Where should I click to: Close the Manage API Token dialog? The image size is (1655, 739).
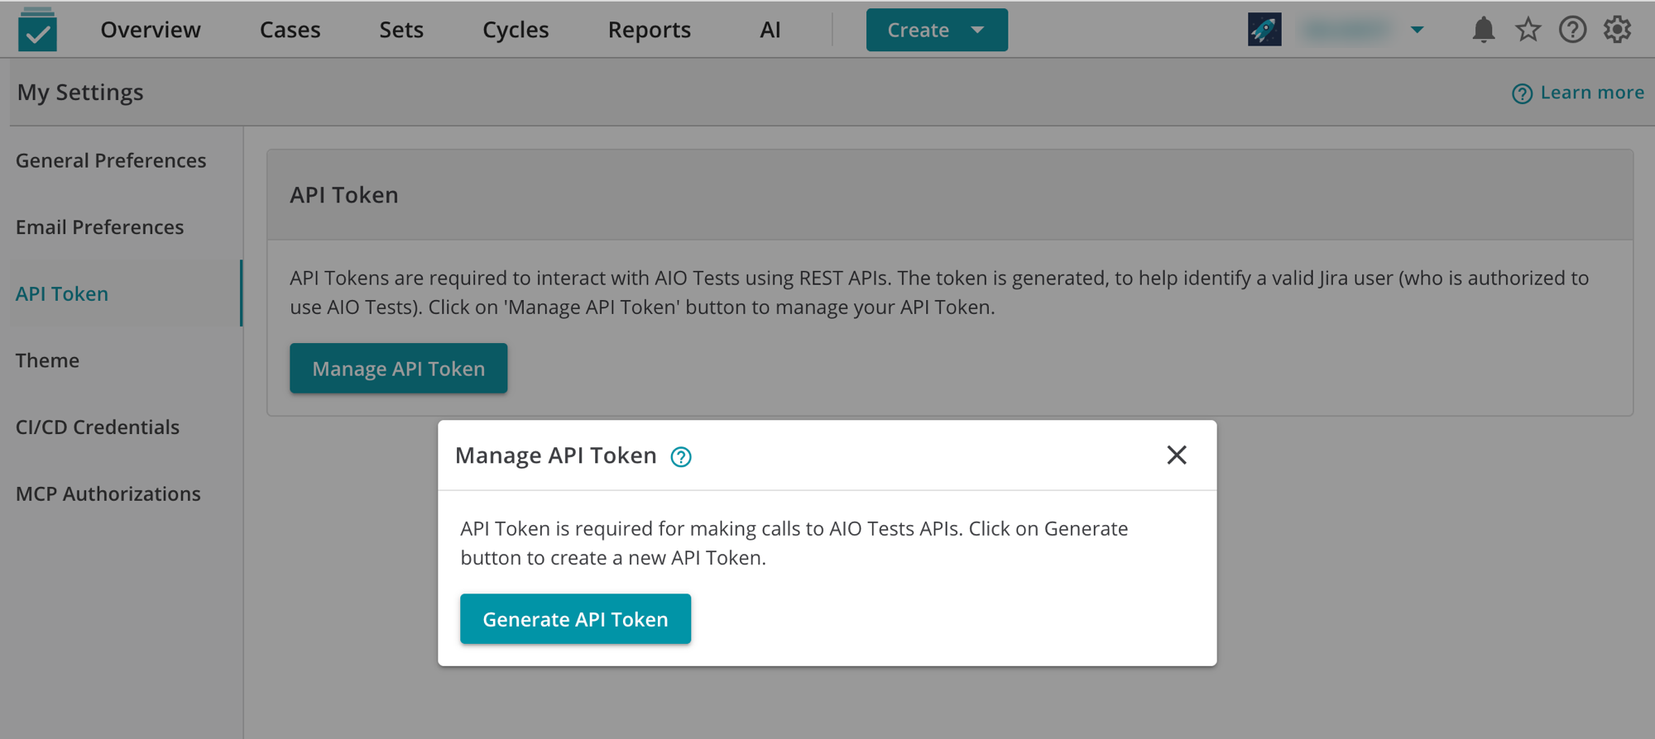tap(1177, 455)
